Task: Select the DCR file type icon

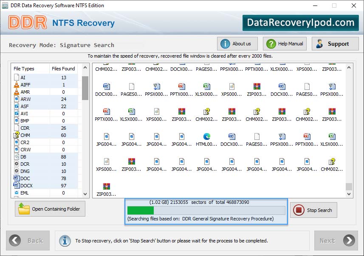Action: pyautogui.click(x=17, y=164)
